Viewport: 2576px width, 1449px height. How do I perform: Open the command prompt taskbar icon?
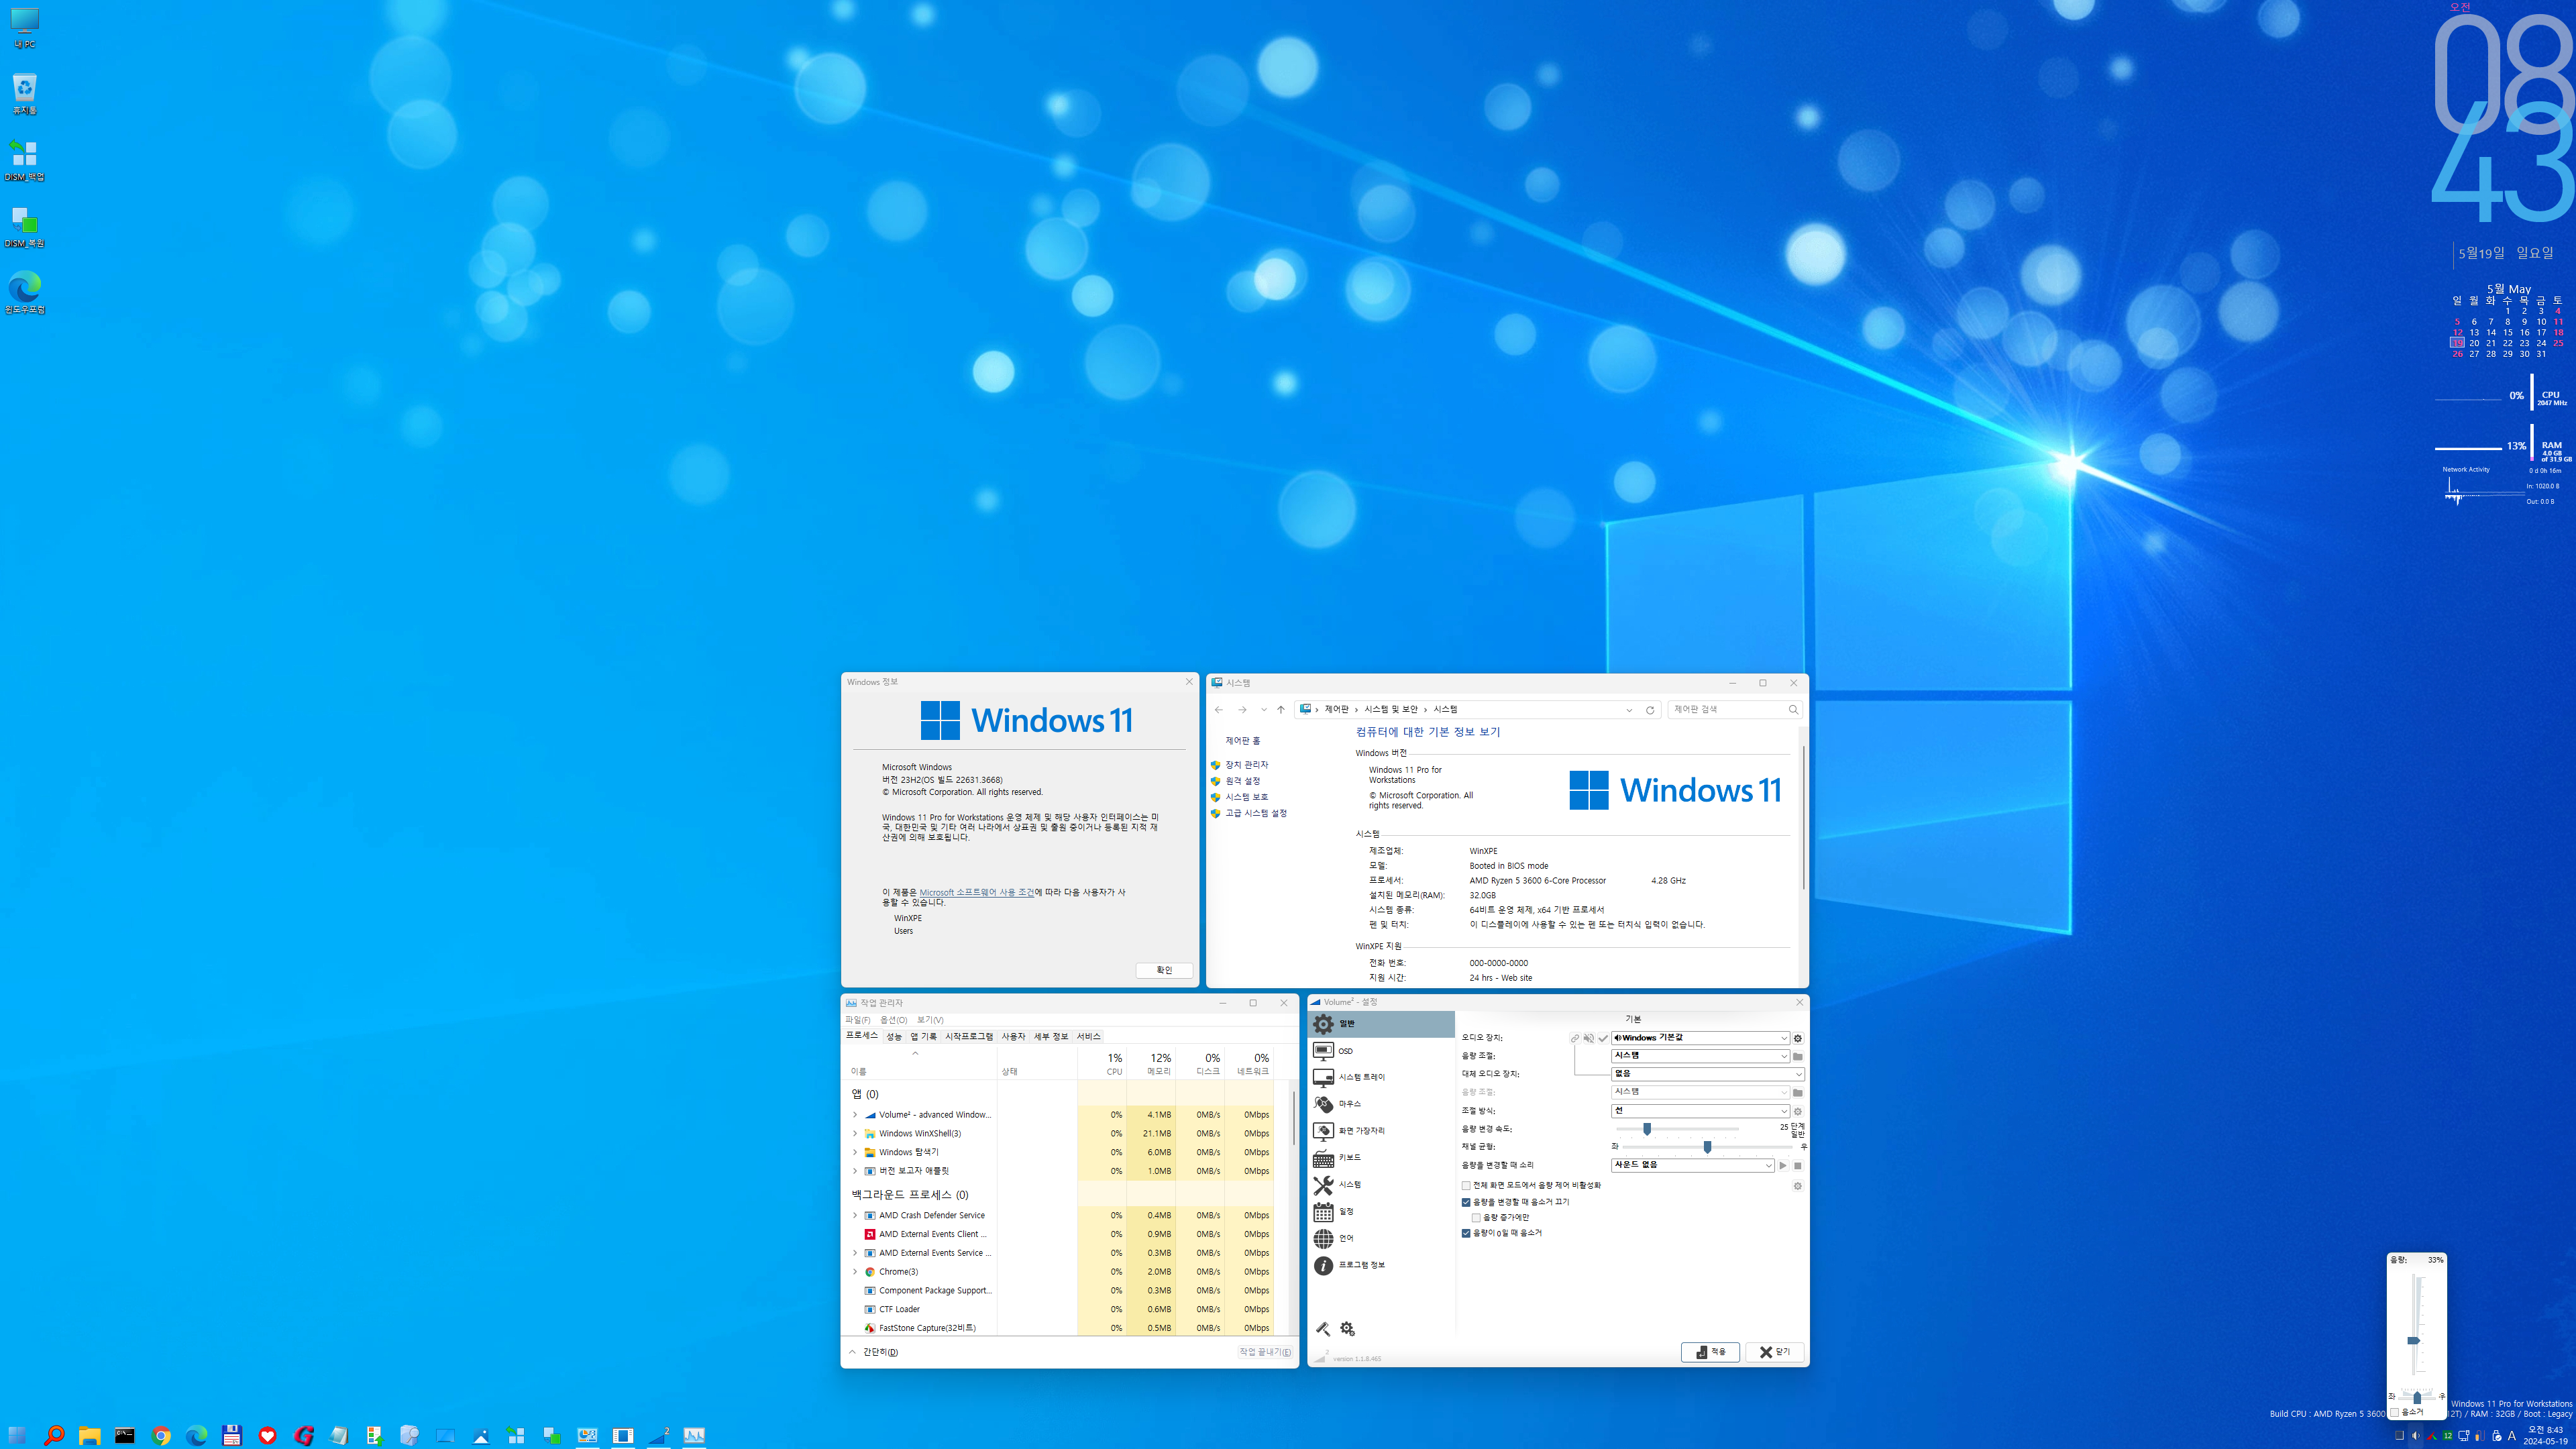[125, 1435]
